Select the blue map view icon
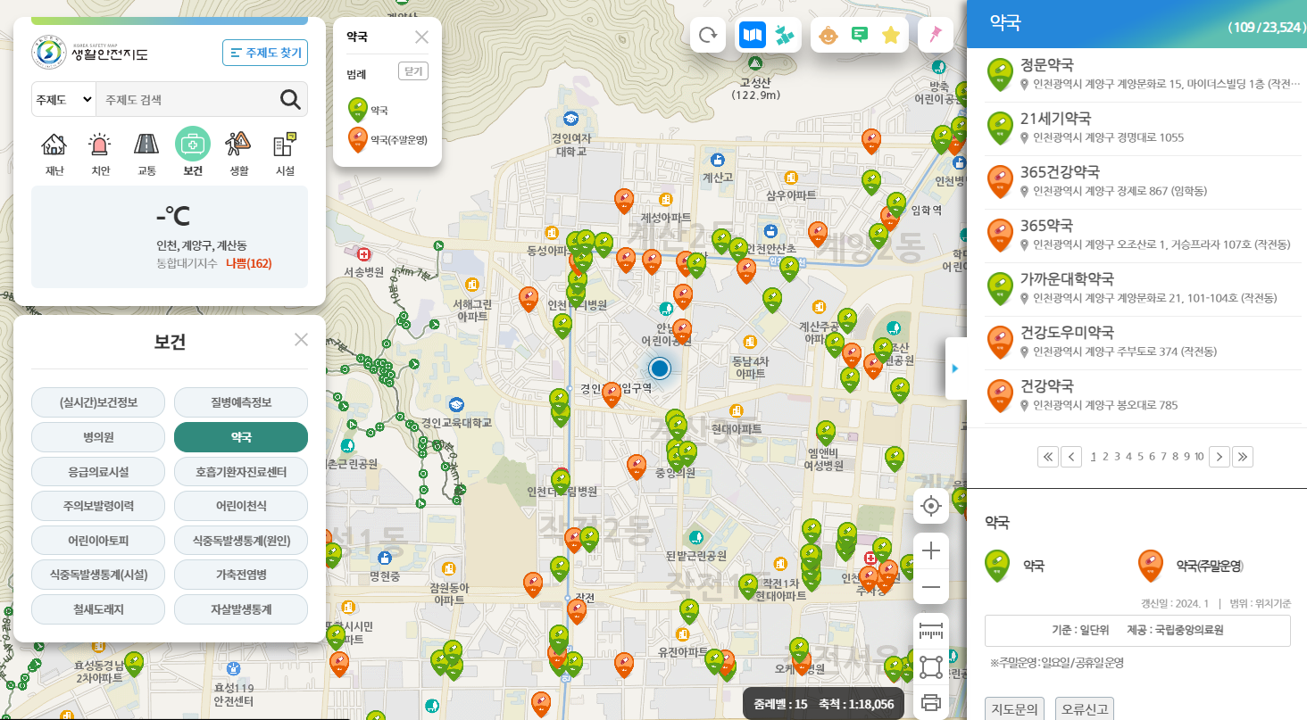Viewport: 1307px width, 720px height. click(753, 35)
